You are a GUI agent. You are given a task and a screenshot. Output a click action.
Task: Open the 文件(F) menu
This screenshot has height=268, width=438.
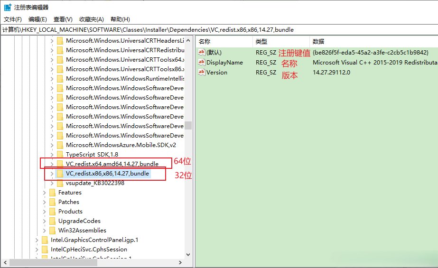pyautogui.click(x=12, y=19)
